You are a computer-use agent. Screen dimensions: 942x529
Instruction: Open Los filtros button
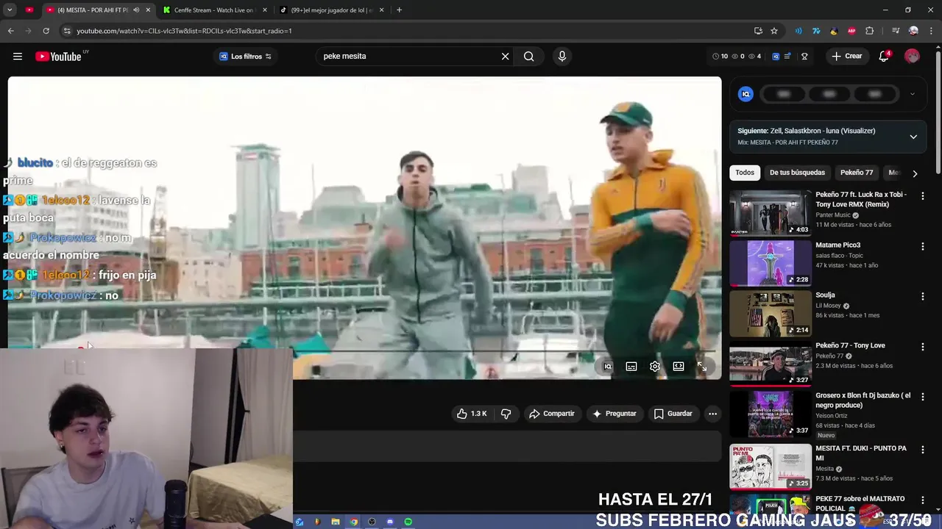[x=246, y=57]
